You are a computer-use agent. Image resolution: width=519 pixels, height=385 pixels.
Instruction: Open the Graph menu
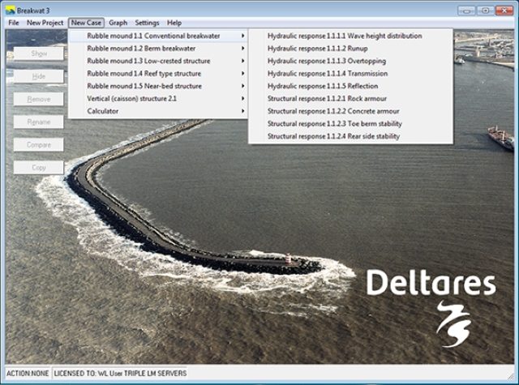[x=118, y=23]
